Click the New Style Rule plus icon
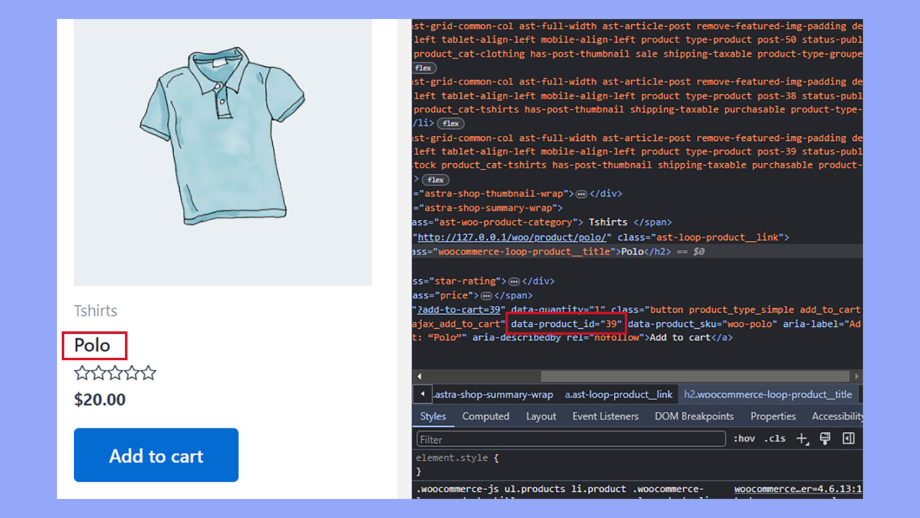Viewport: 920px width, 518px height. [802, 439]
